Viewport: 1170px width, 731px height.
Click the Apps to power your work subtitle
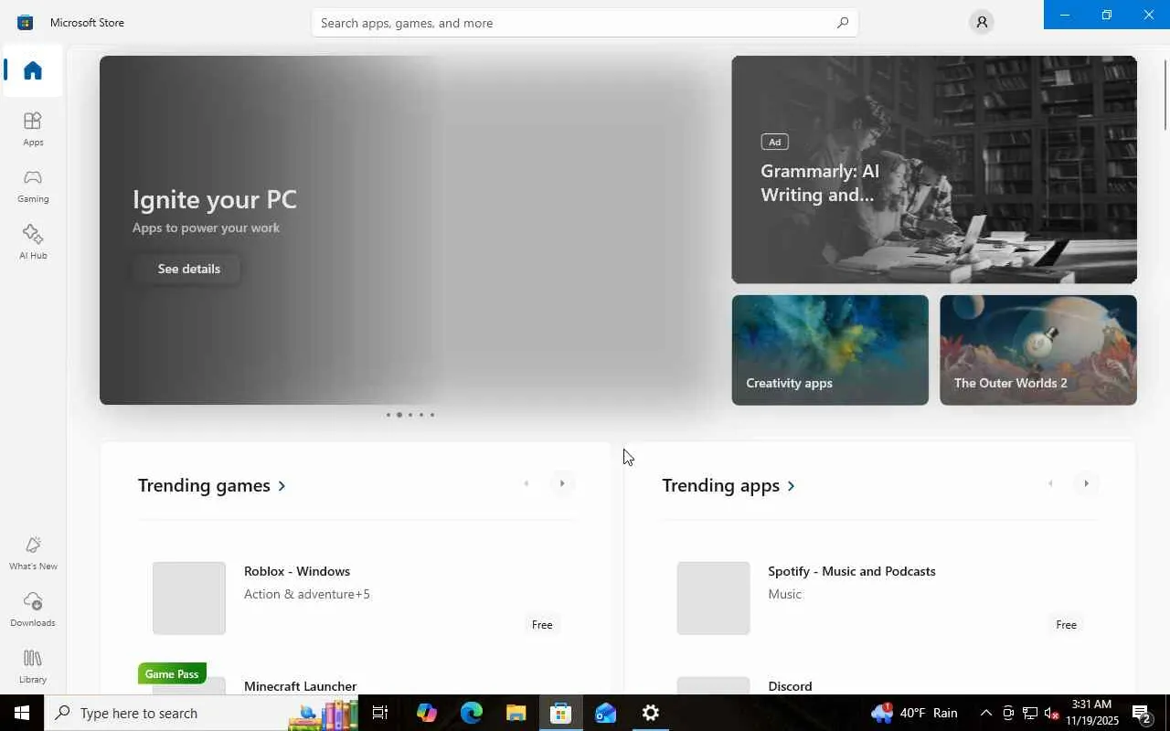206,228
